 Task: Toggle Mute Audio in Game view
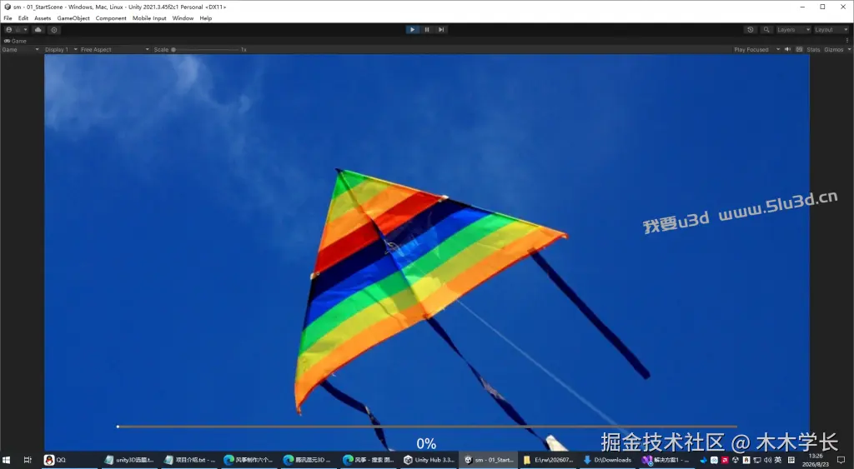point(787,49)
